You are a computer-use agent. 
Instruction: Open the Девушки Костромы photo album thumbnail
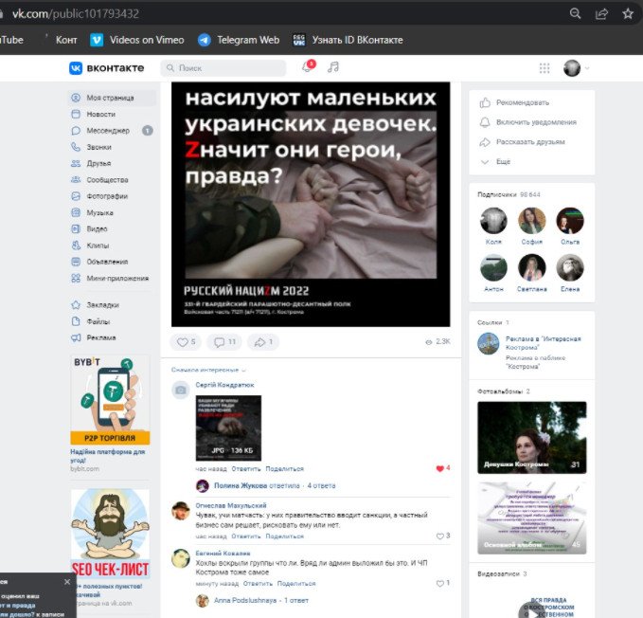click(x=531, y=437)
